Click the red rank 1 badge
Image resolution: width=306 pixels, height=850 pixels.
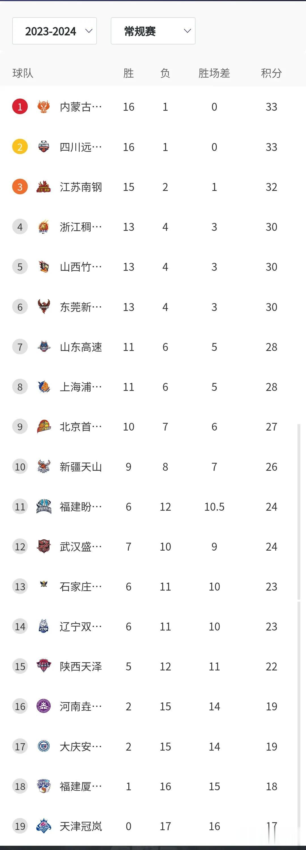(20, 106)
